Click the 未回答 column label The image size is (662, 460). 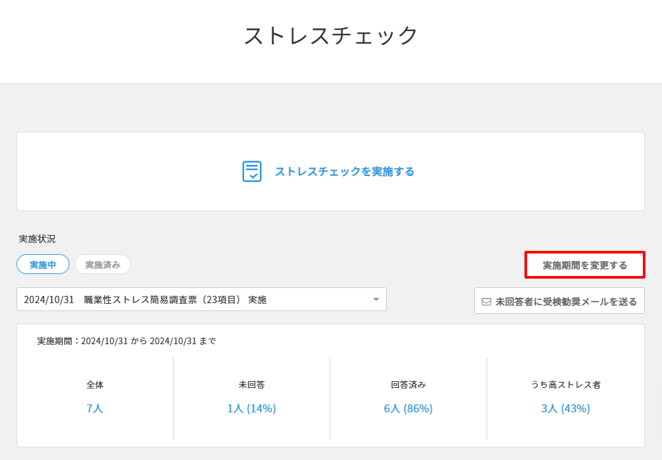[251, 385]
